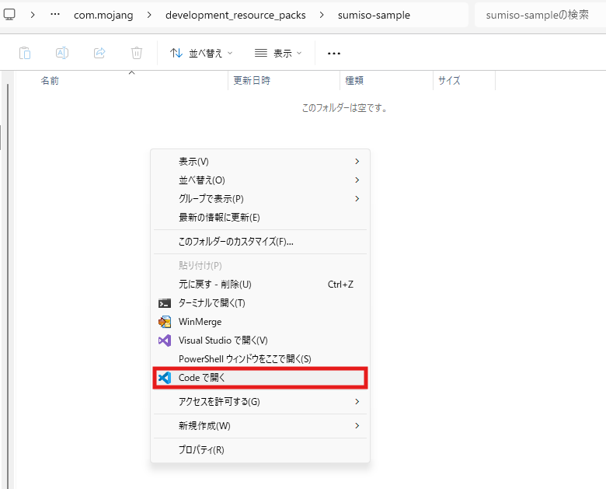
Task: Expand chevron after development_resource_packs
Action: (x=322, y=15)
